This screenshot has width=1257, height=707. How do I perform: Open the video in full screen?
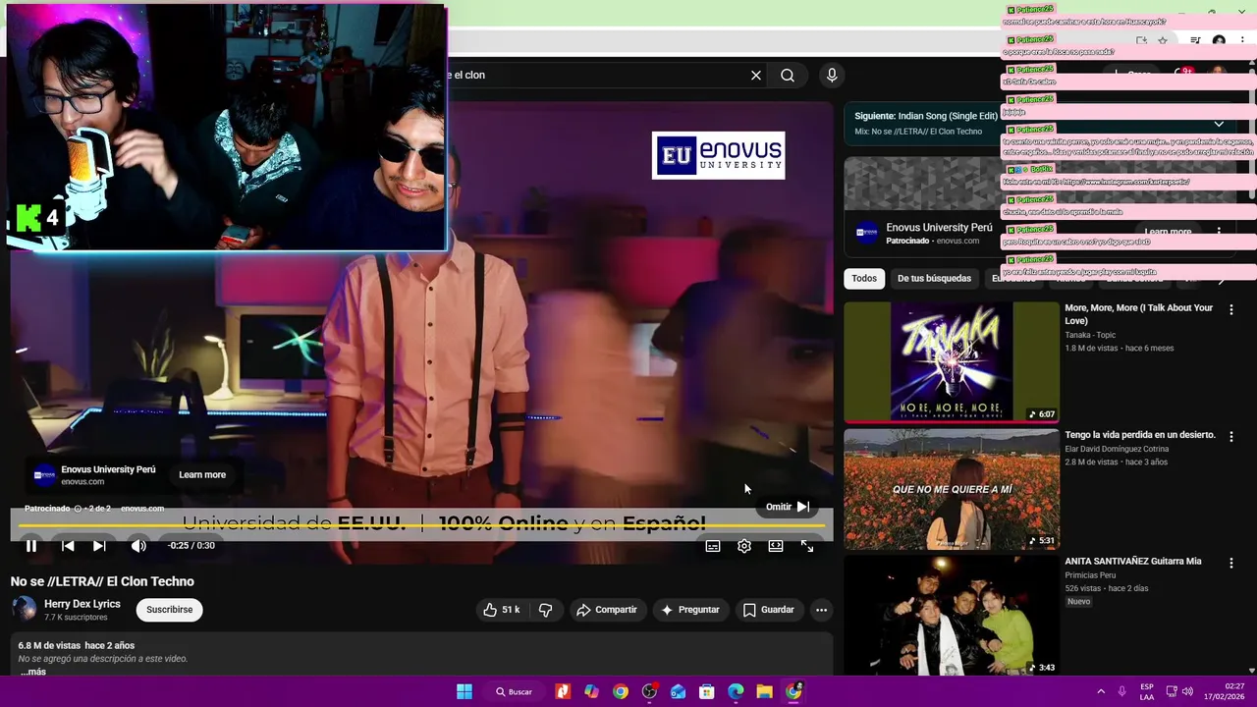click(807, 546)
